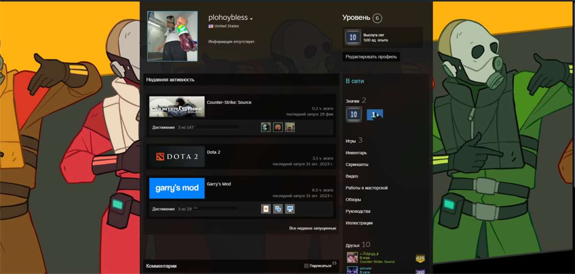This screenshot has height=274, width=575.
Task: Open the Инвентарь link
Action: tap(356, 153)
